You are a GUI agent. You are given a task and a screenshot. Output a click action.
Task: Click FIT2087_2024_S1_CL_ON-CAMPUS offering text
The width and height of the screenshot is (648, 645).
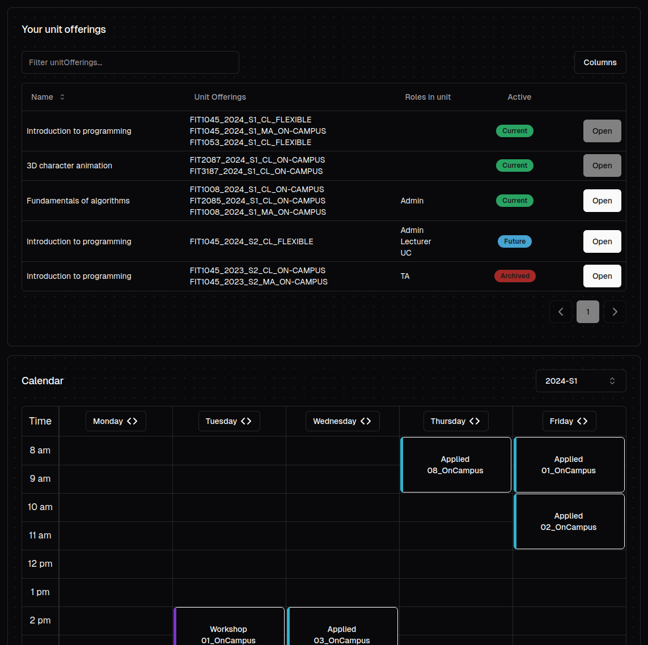click(x=257, y=160)
